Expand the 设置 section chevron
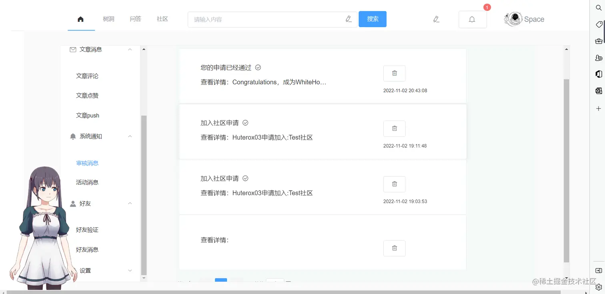 click(130, 270)
